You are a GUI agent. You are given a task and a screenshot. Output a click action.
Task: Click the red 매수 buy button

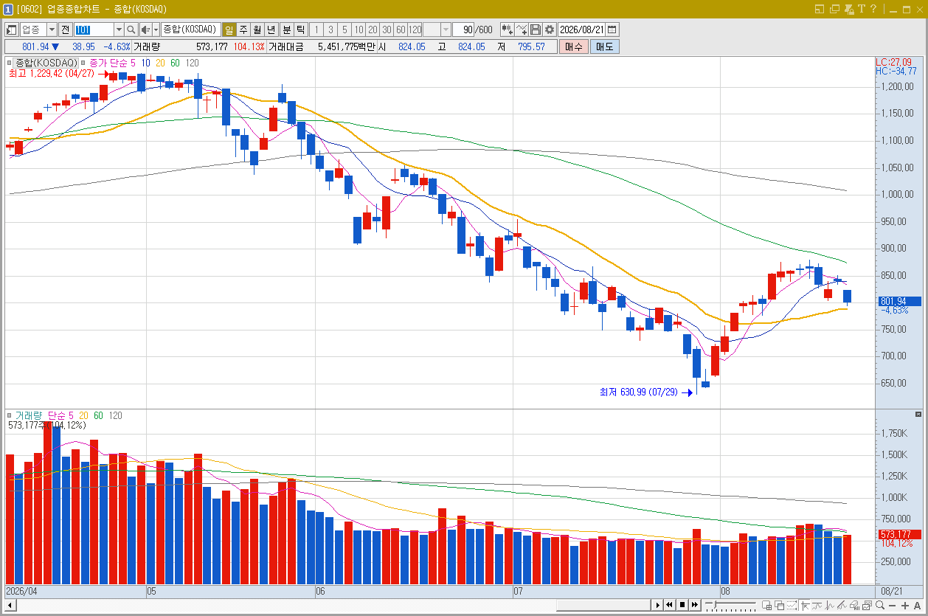573,46
